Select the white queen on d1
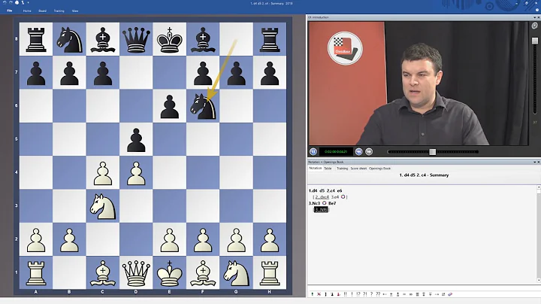 pos(136,273)
